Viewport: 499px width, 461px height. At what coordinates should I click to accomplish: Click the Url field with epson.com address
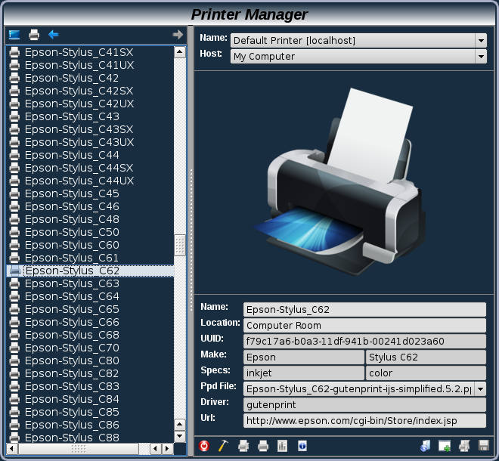coord(364,420)
